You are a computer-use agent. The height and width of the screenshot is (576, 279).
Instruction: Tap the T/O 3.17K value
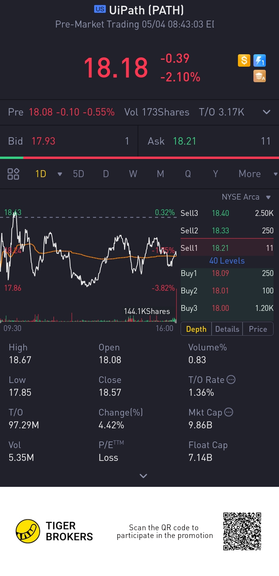click(x=222, y=112)
